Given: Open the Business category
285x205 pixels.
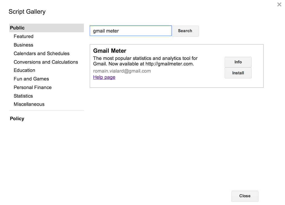Looking at the screenshot, I should click(x=23, y=45).
